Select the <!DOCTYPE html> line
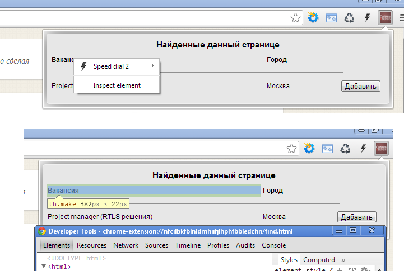The width and height of the screenshot is (404, 271). click(x=76, y=258)
